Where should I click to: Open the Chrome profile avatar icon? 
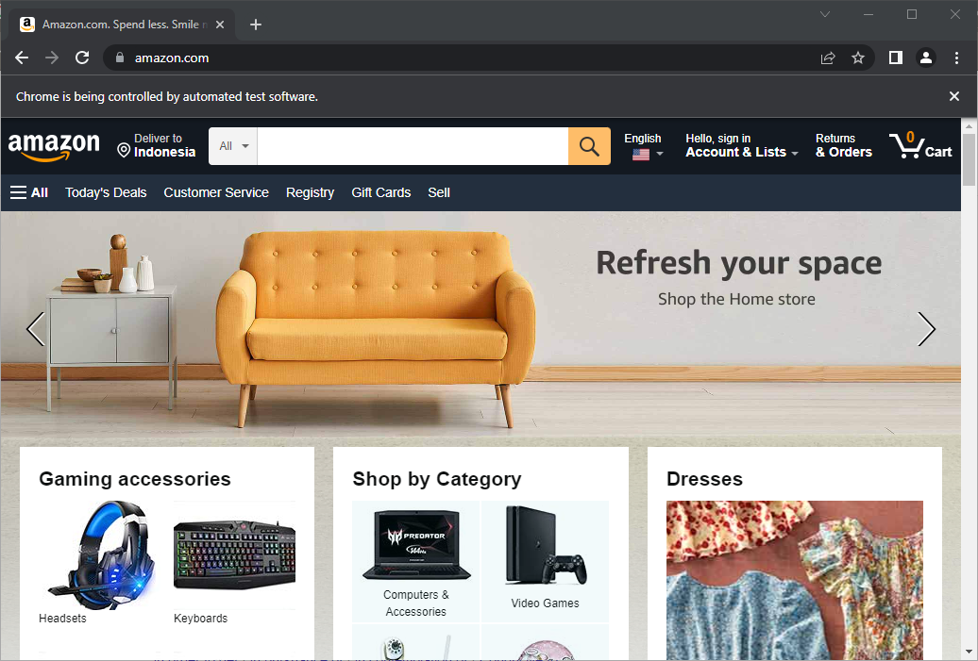[x=925, y=58]
